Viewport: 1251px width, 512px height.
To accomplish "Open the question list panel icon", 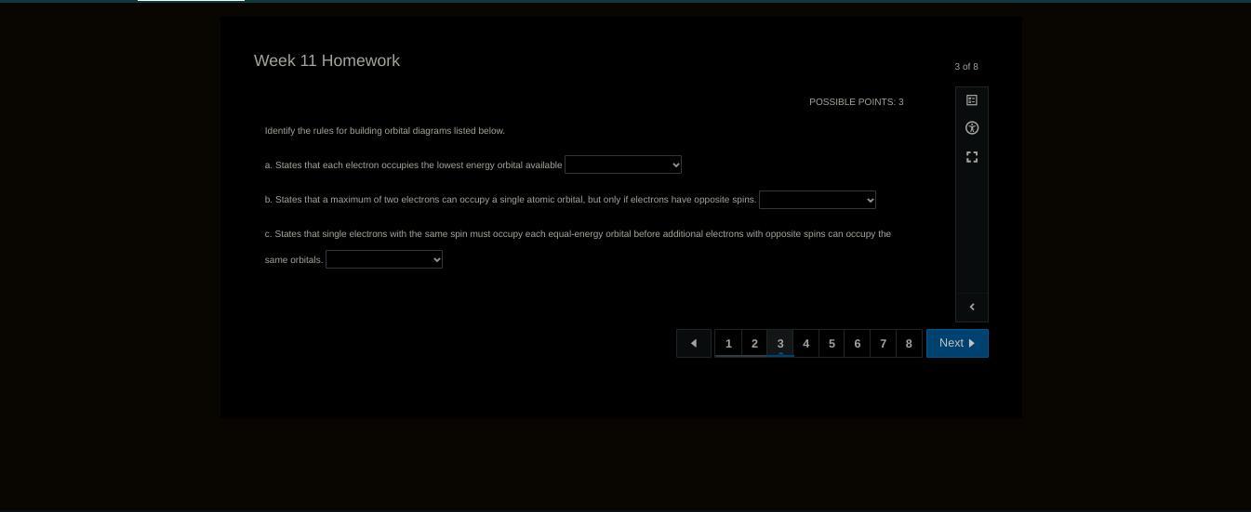I will [971, 100].
